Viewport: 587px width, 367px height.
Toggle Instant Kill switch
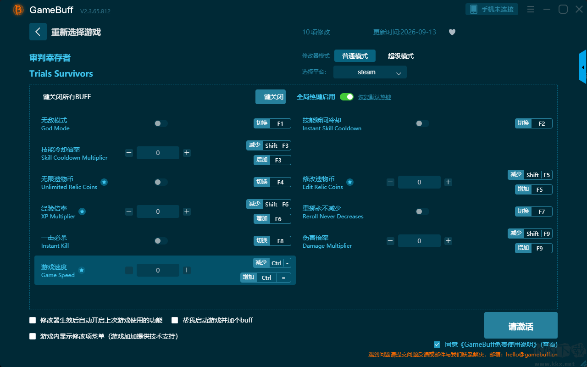[x=161, y=241]
